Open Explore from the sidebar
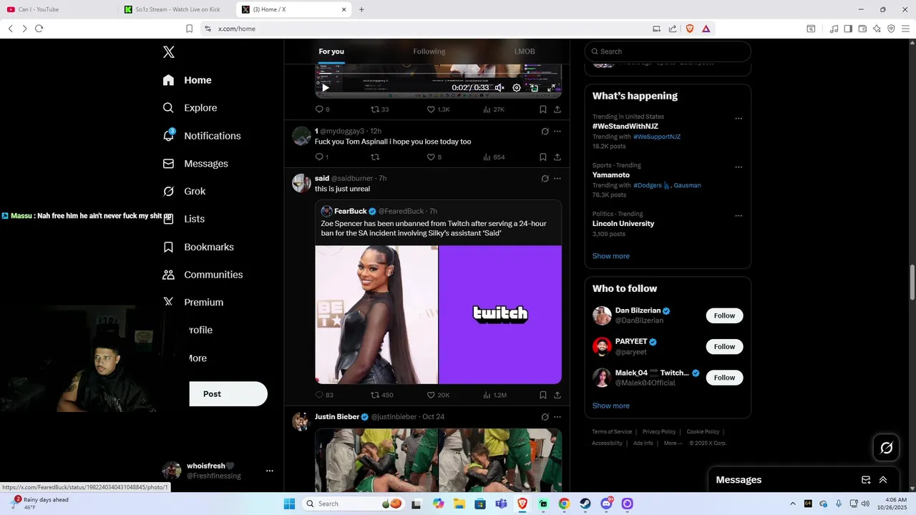This screenshot has width=916, height=515. click(x=190, y=108)
